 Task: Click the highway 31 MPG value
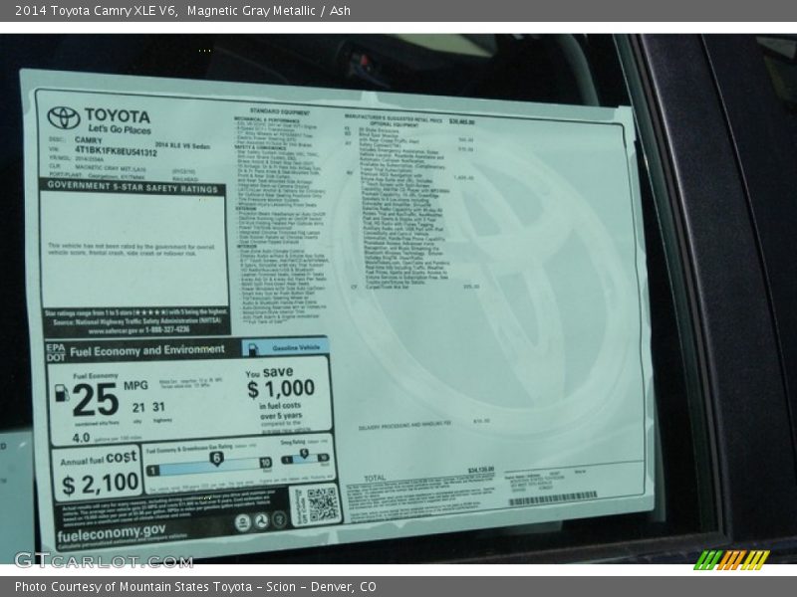pos(158,407)
